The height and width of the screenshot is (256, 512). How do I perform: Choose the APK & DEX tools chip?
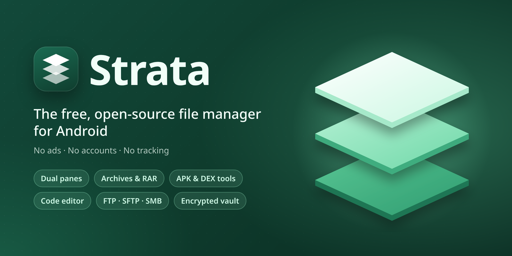[x=206, y=179]
